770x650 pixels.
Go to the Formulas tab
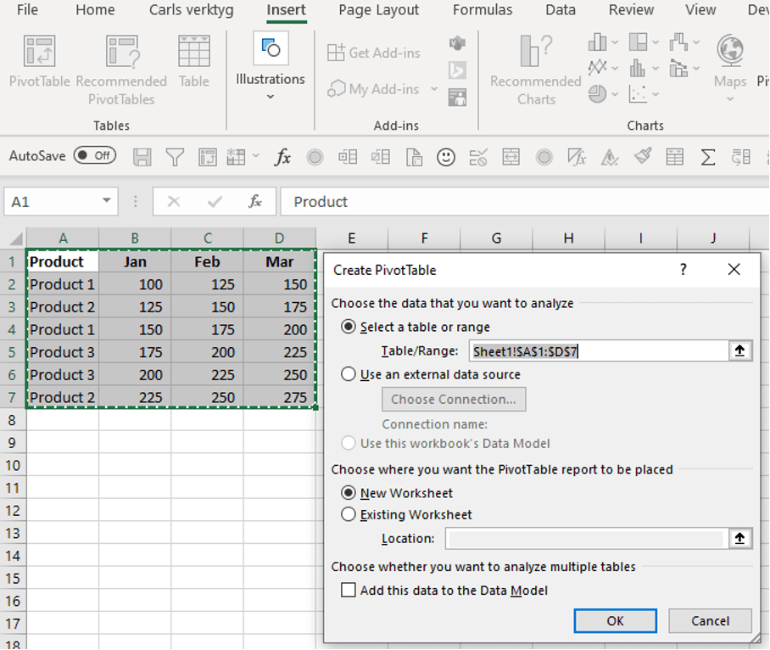[483, 10]
